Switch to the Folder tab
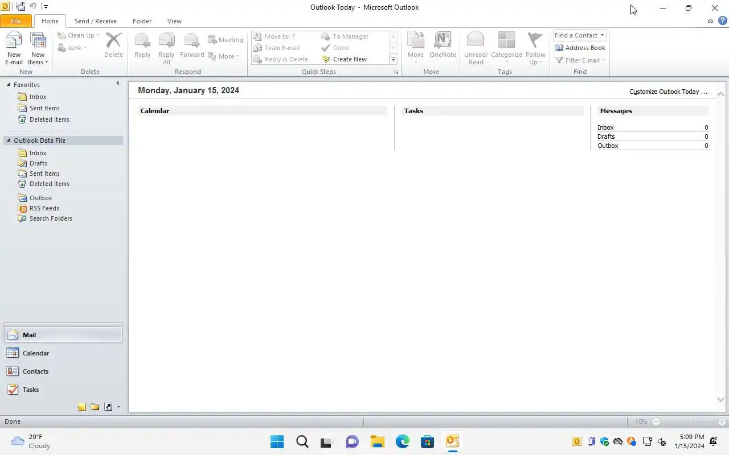 pos(142,21)
